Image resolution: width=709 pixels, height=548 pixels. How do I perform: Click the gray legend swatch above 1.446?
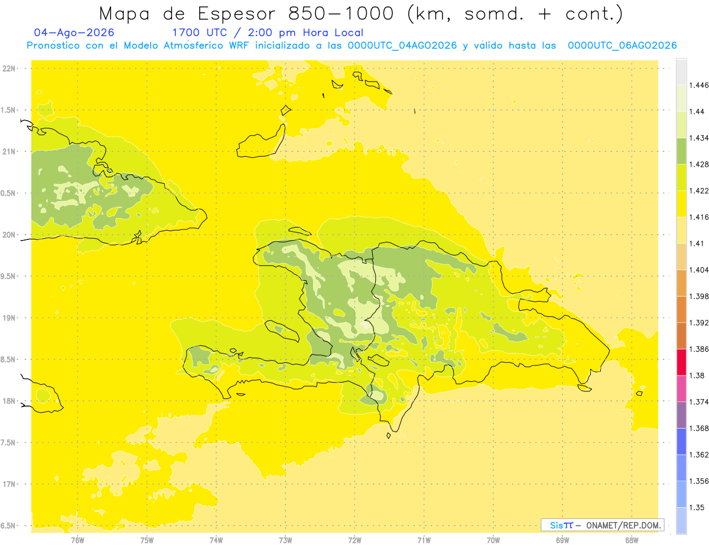681,72
